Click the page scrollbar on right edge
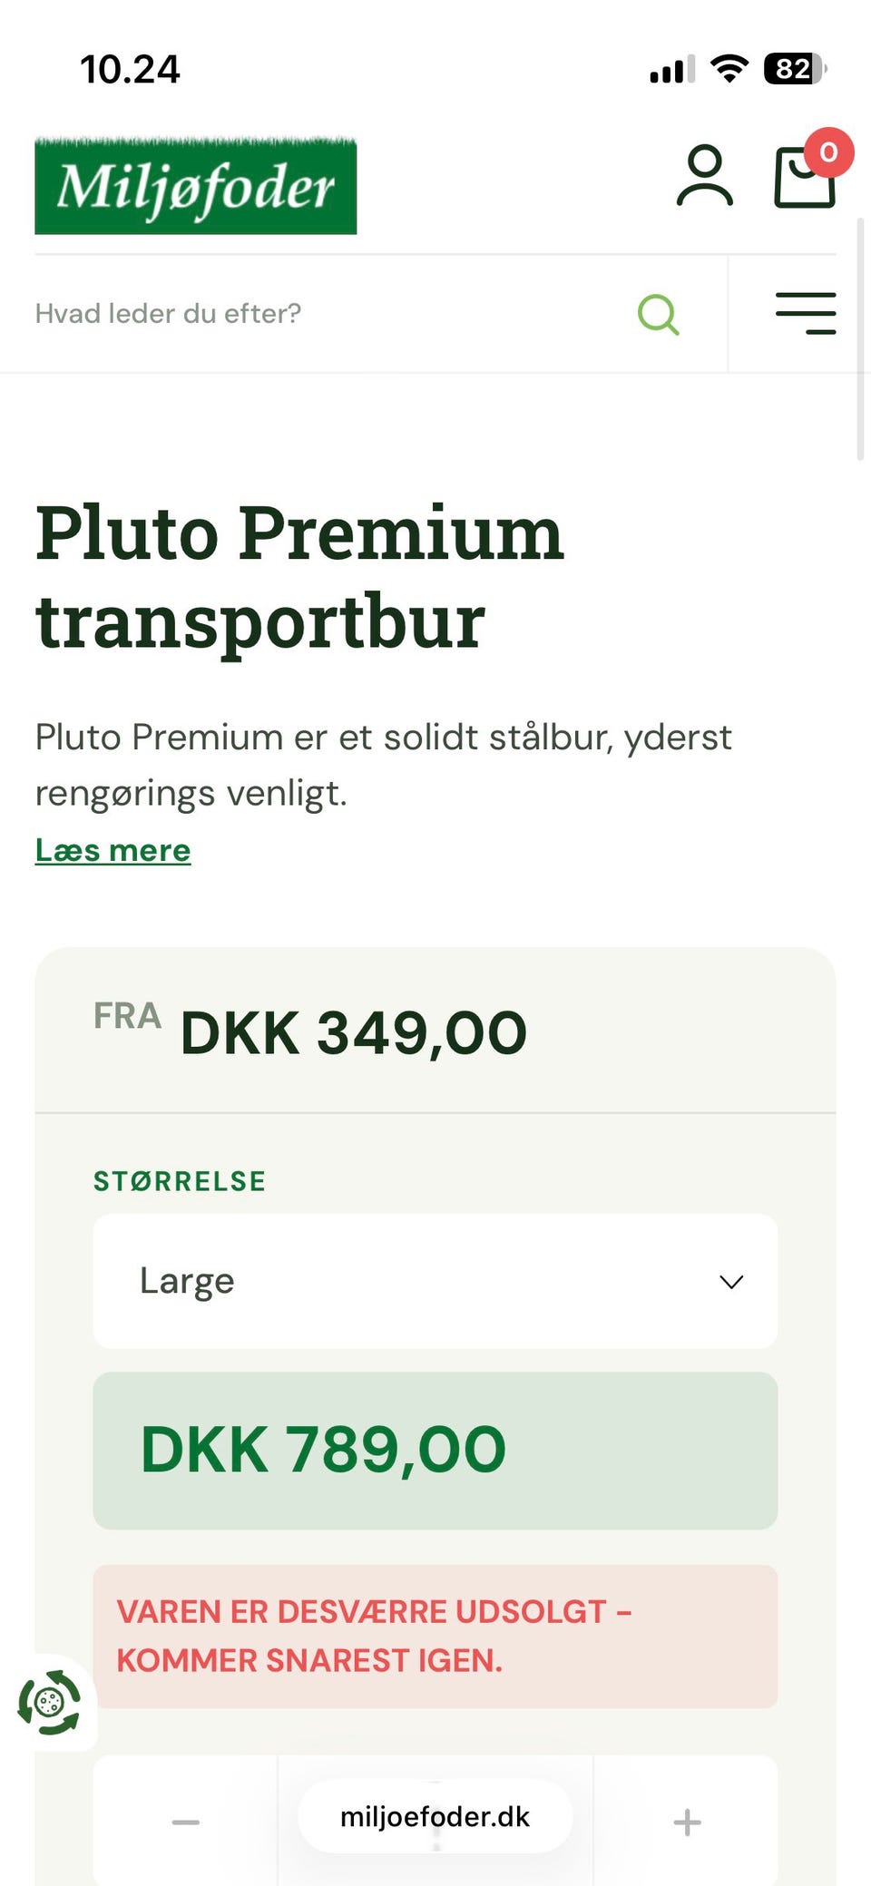The width and height of the screenshot is (871, 1886). point(860,340)
